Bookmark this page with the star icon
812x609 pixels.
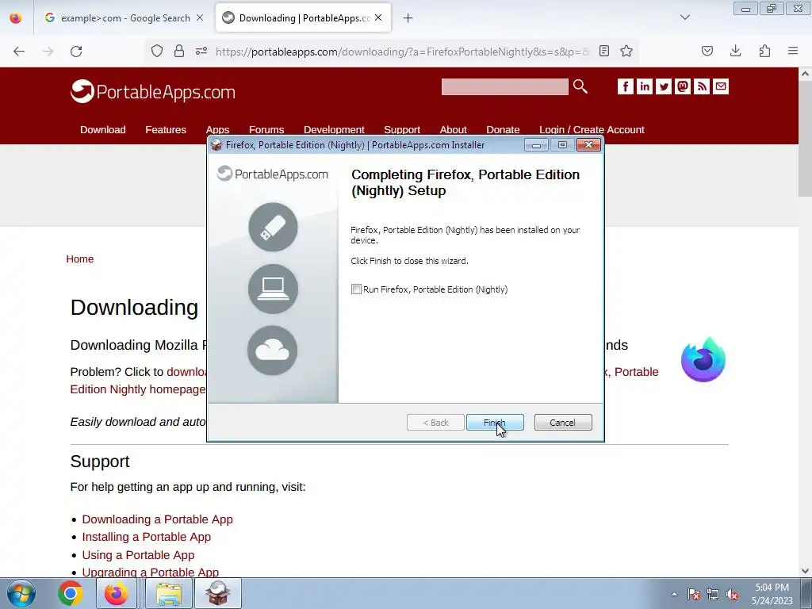[x=626, y=51]
